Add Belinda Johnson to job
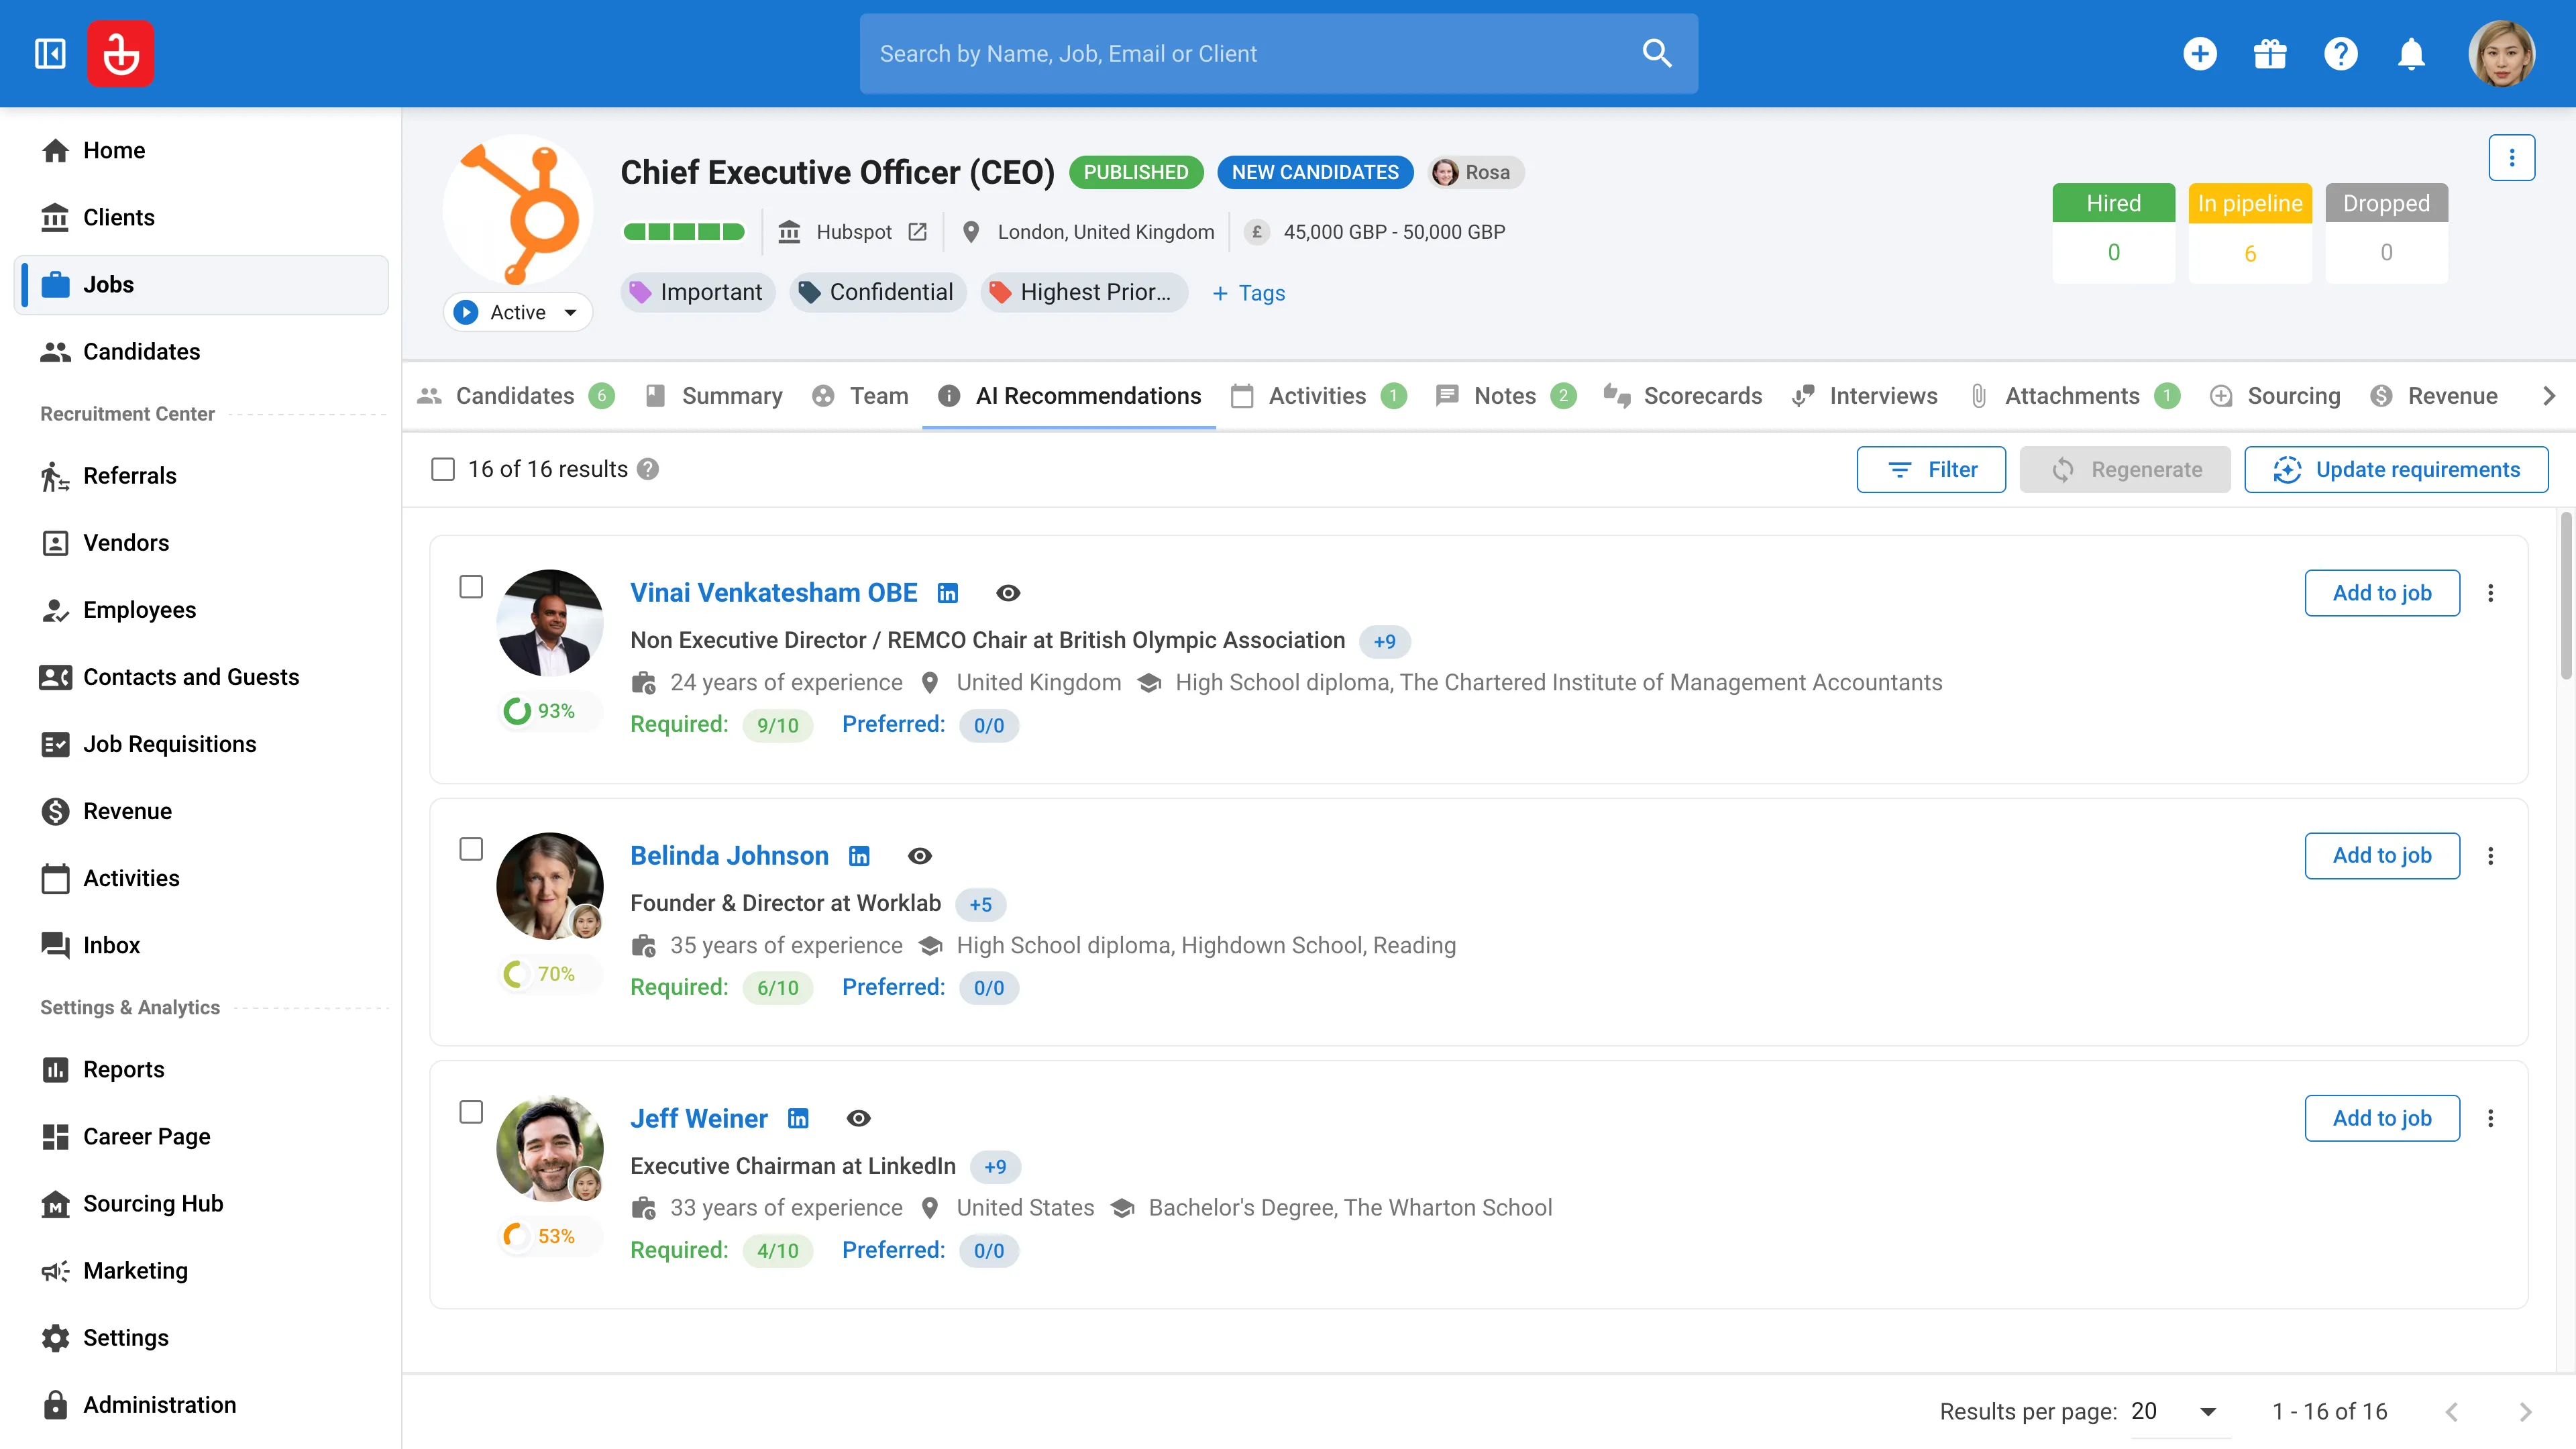Viewport: 2576px width, 1449px height. pos(2382,855)
